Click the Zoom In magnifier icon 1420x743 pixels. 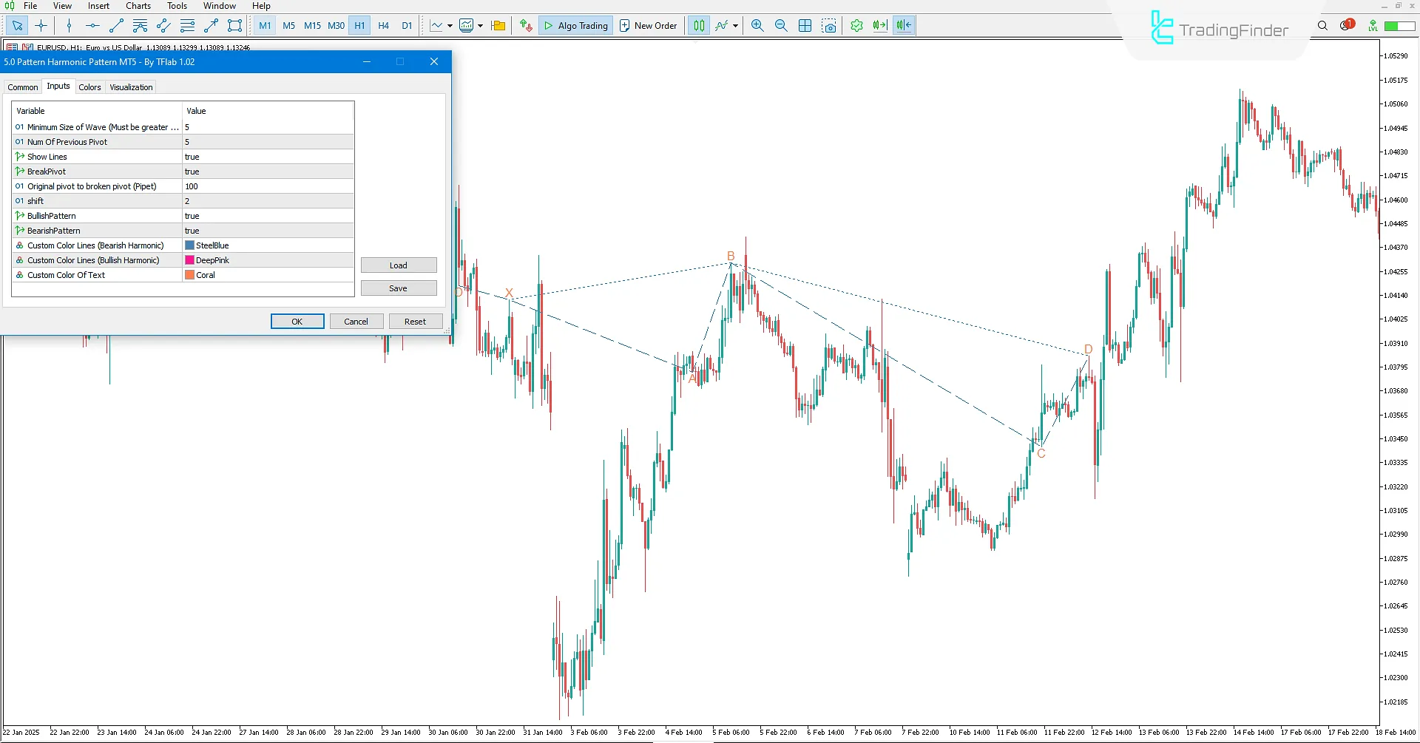757,25
